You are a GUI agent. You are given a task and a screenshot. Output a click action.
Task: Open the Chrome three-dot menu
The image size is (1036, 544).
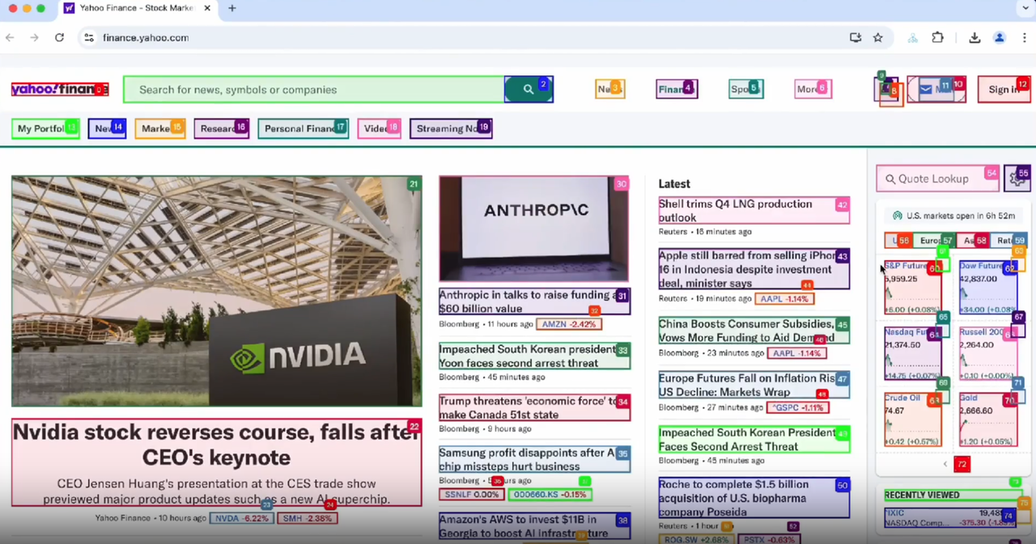point(1025,37)
